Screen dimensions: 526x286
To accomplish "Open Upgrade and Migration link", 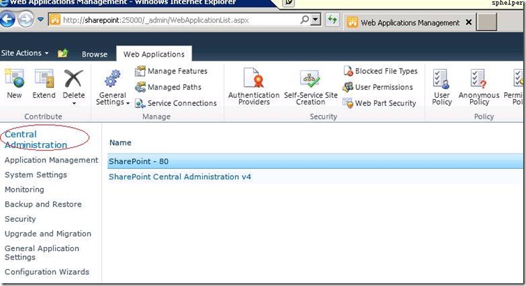I will [48, 234].
